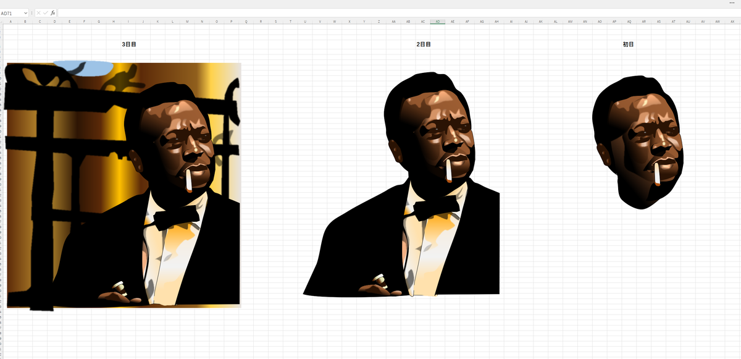Select column AM header
The image size is (741, 359).
pyautogui.click(x=571, y=22)
